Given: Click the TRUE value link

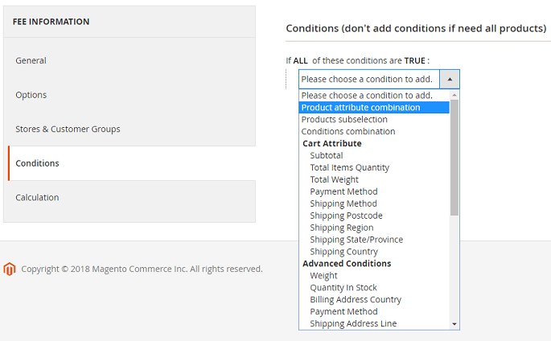Looking at the screenshot, I should tap(414, 60).
